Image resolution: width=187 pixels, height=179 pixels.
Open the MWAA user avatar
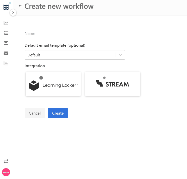6,172
